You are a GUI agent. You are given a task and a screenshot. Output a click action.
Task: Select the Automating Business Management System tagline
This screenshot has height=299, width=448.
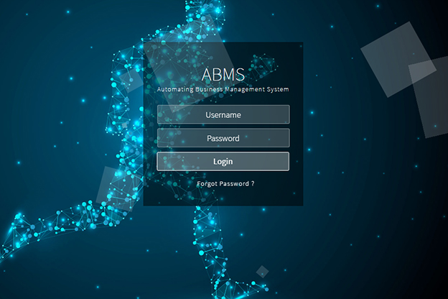pyautogui.click(x=223, y=90)
